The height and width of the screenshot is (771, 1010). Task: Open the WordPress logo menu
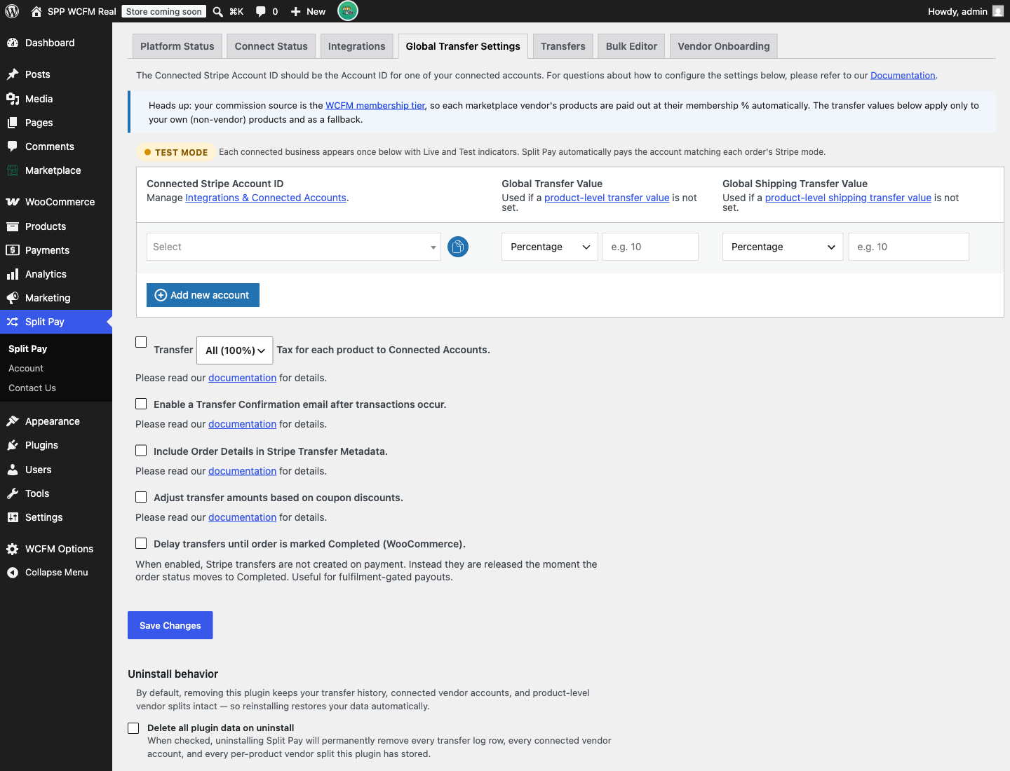[12, 11]
